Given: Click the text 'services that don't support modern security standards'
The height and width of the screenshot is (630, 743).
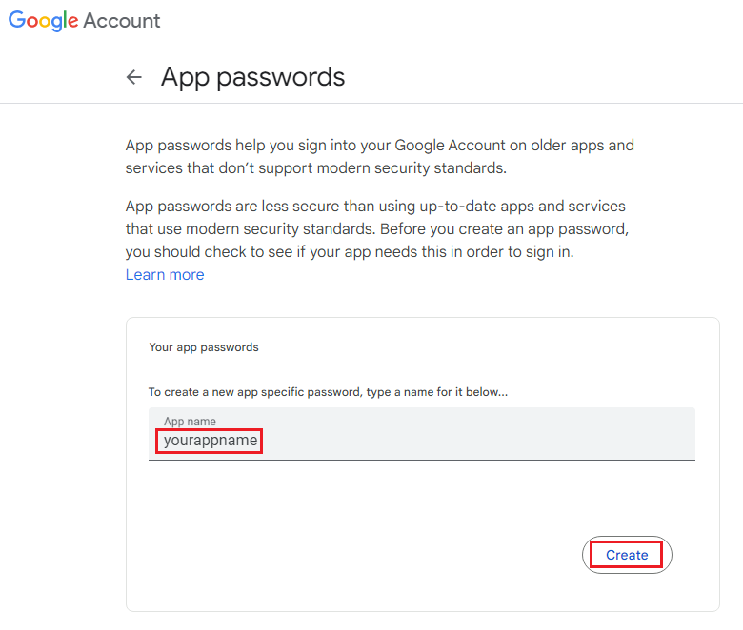Looking at the screenshot, I should point(315,168).
